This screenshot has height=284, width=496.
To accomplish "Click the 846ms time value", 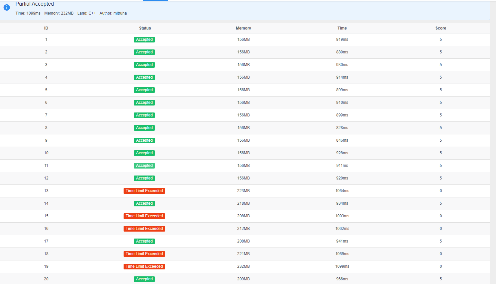I will pyautogui.click(x=342, y=140).
